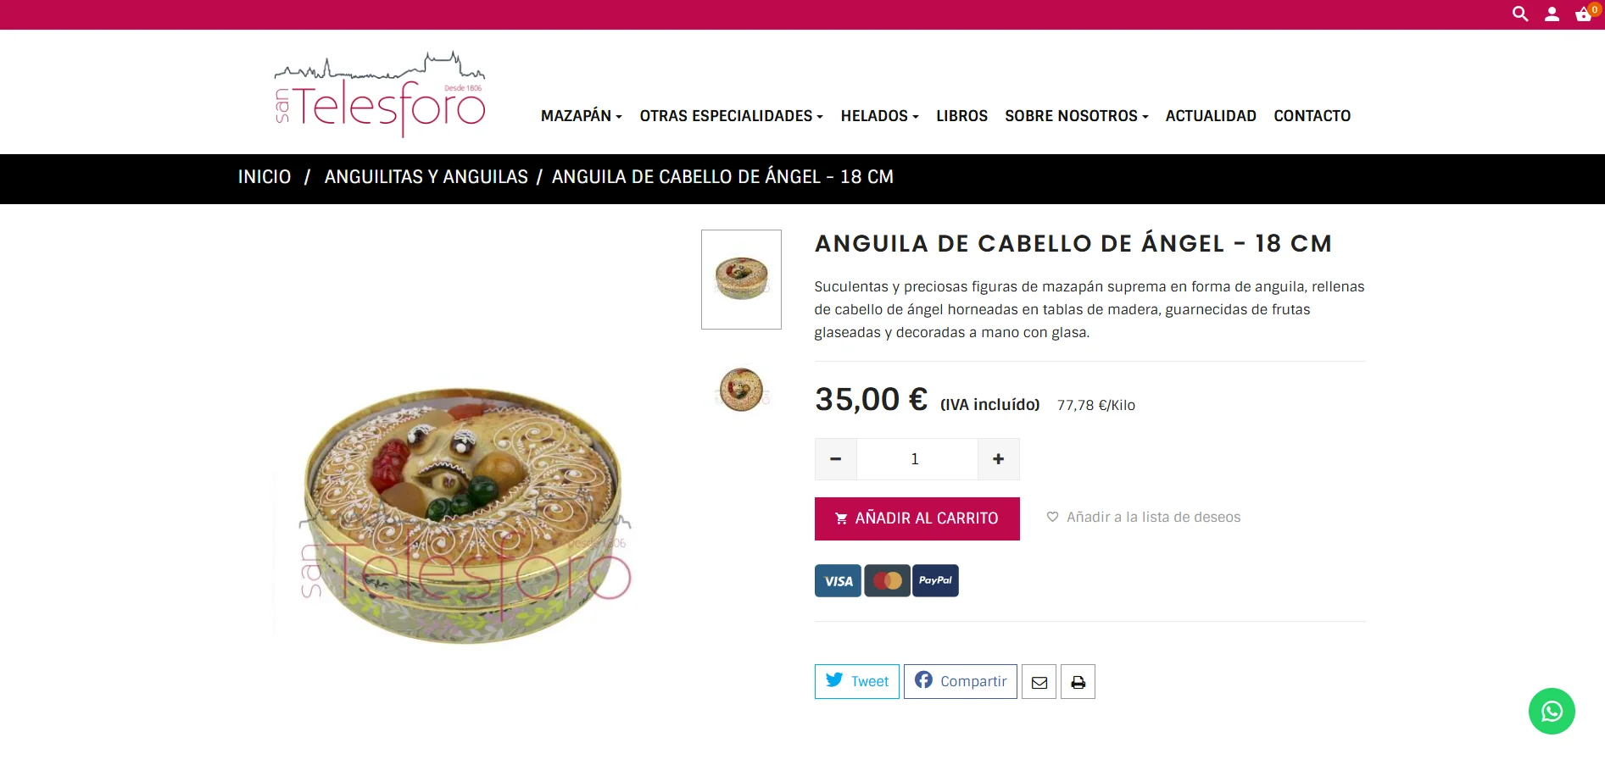Open the shopping basket icon

coord(1584,14)
